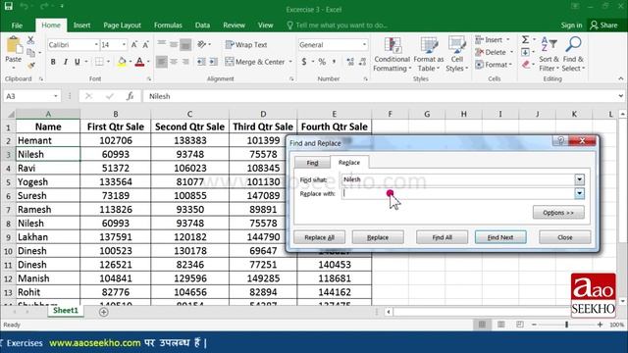
Task: Switch to Find tab in dialog
Action: [x=312, y=163]
